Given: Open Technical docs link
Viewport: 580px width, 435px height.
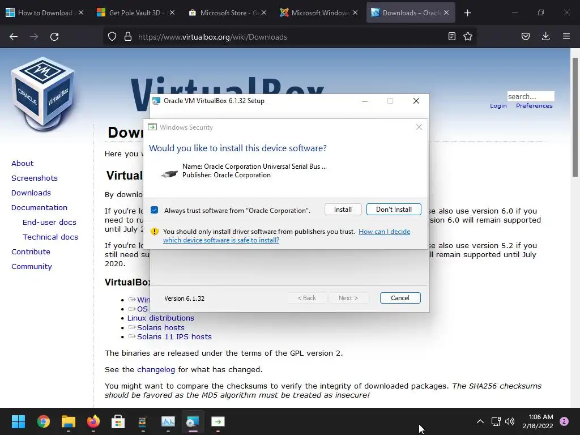Looking at the screenshot, I should [50, 237].
